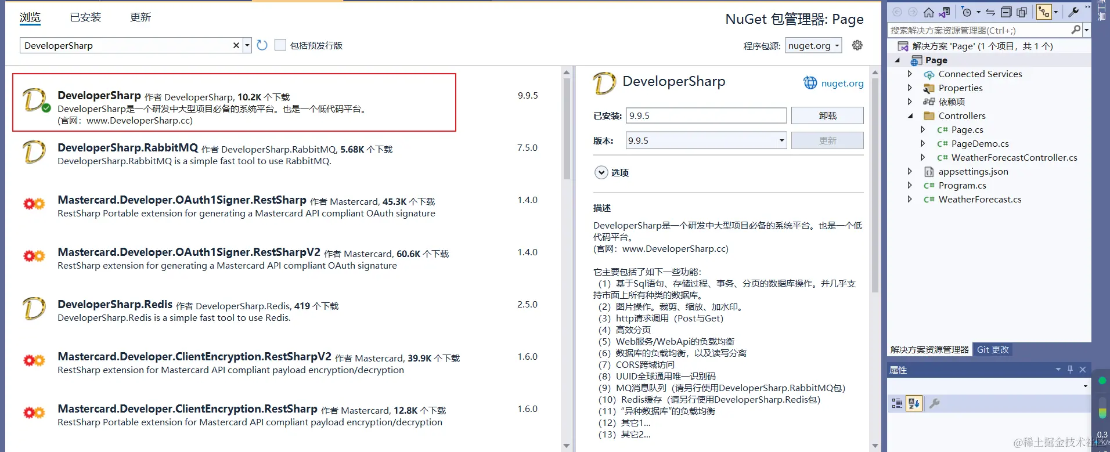The width and height of the screenshot is (1110, 452).
Task: Toggle the include prerelease checkbox
Action: pyautogui.click(x=280, y=45)
